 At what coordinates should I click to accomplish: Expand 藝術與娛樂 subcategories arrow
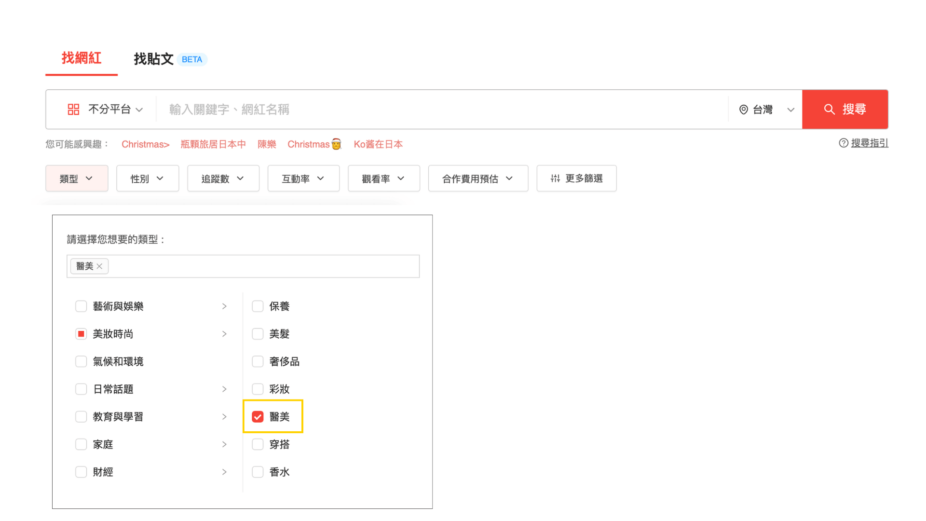click(x=224, y=306)
